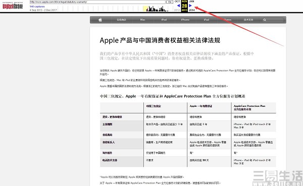
Task: Open the iPad nav item
Action: 207,20
